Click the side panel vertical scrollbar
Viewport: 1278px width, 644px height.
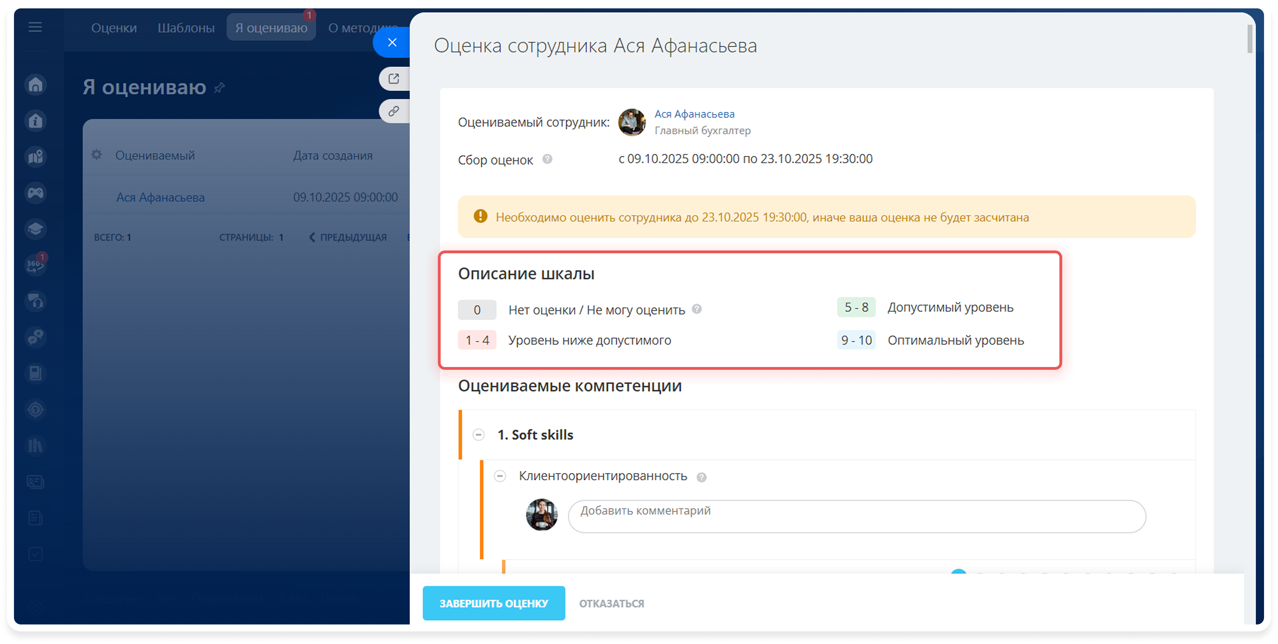(1250, 39)
